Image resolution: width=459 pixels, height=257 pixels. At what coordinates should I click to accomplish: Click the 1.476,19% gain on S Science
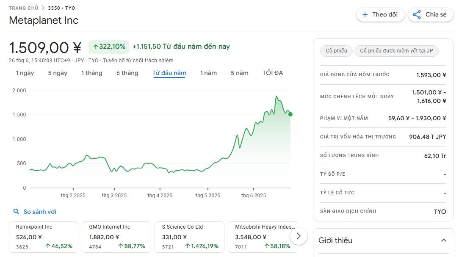202,246
